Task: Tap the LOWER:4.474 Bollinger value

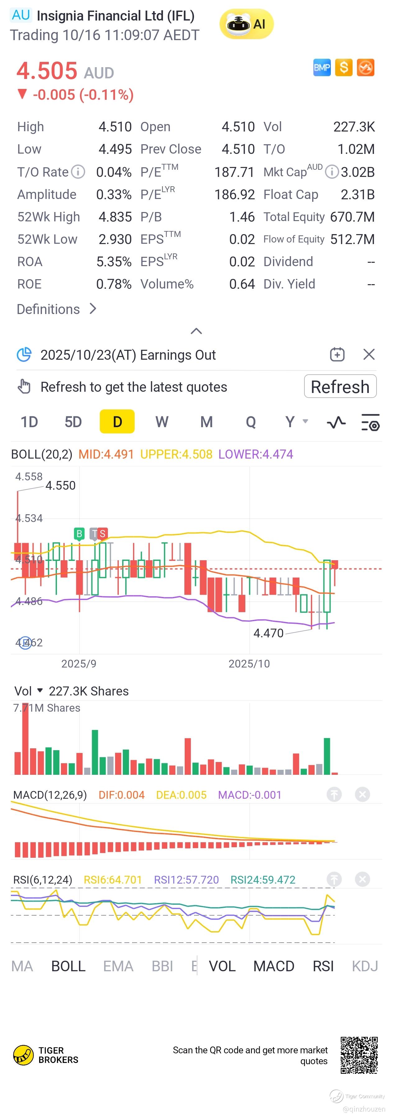Action: coord(256,454)
